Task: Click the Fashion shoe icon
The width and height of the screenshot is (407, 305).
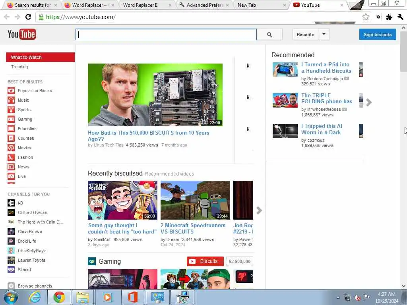Action: [x=11, y=157]
